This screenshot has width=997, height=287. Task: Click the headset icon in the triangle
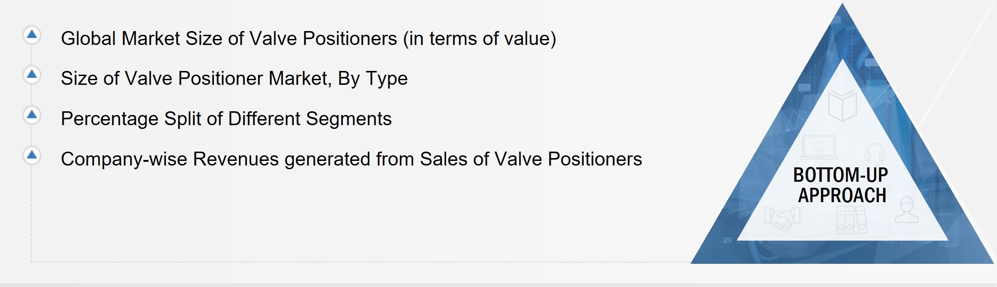point(874,153)
